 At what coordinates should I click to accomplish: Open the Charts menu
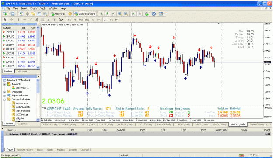(x=34, y=8)
